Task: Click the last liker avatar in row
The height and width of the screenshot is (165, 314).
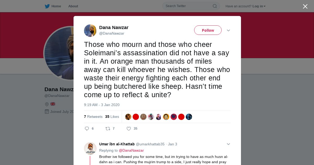Action: [x=189, y=117]
